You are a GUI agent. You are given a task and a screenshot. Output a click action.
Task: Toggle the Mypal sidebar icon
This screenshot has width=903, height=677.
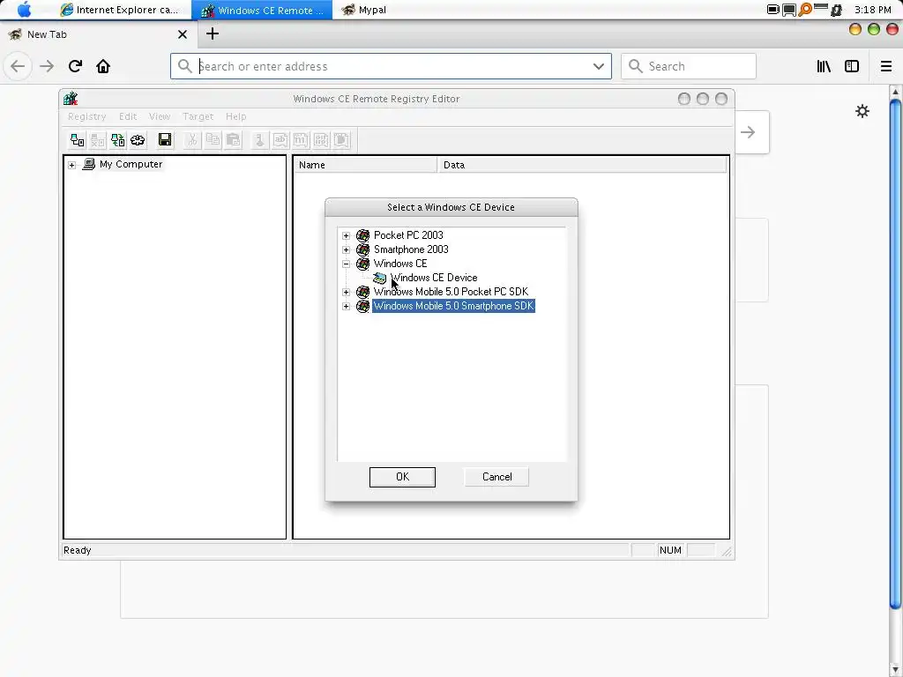click(x=852, y=66)
